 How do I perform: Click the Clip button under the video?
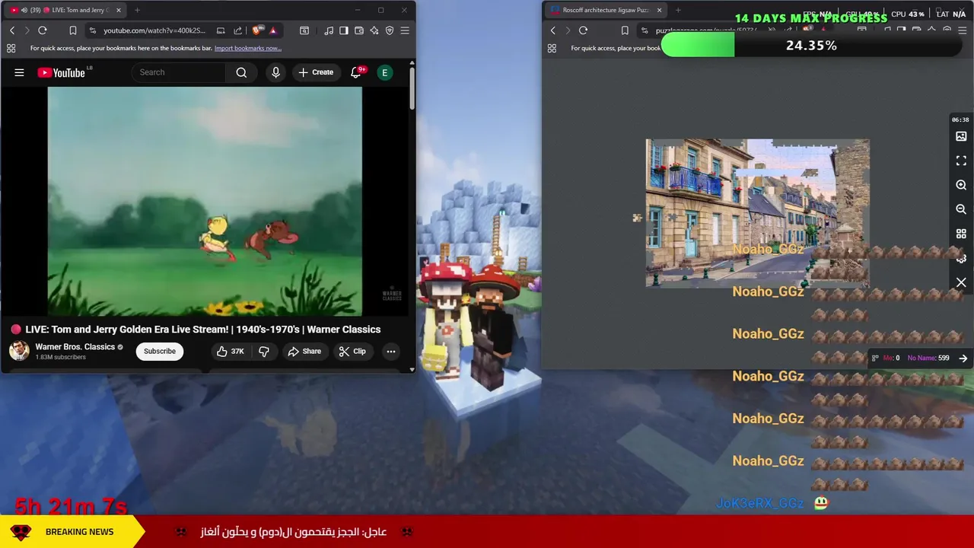(x=352, y=351)
